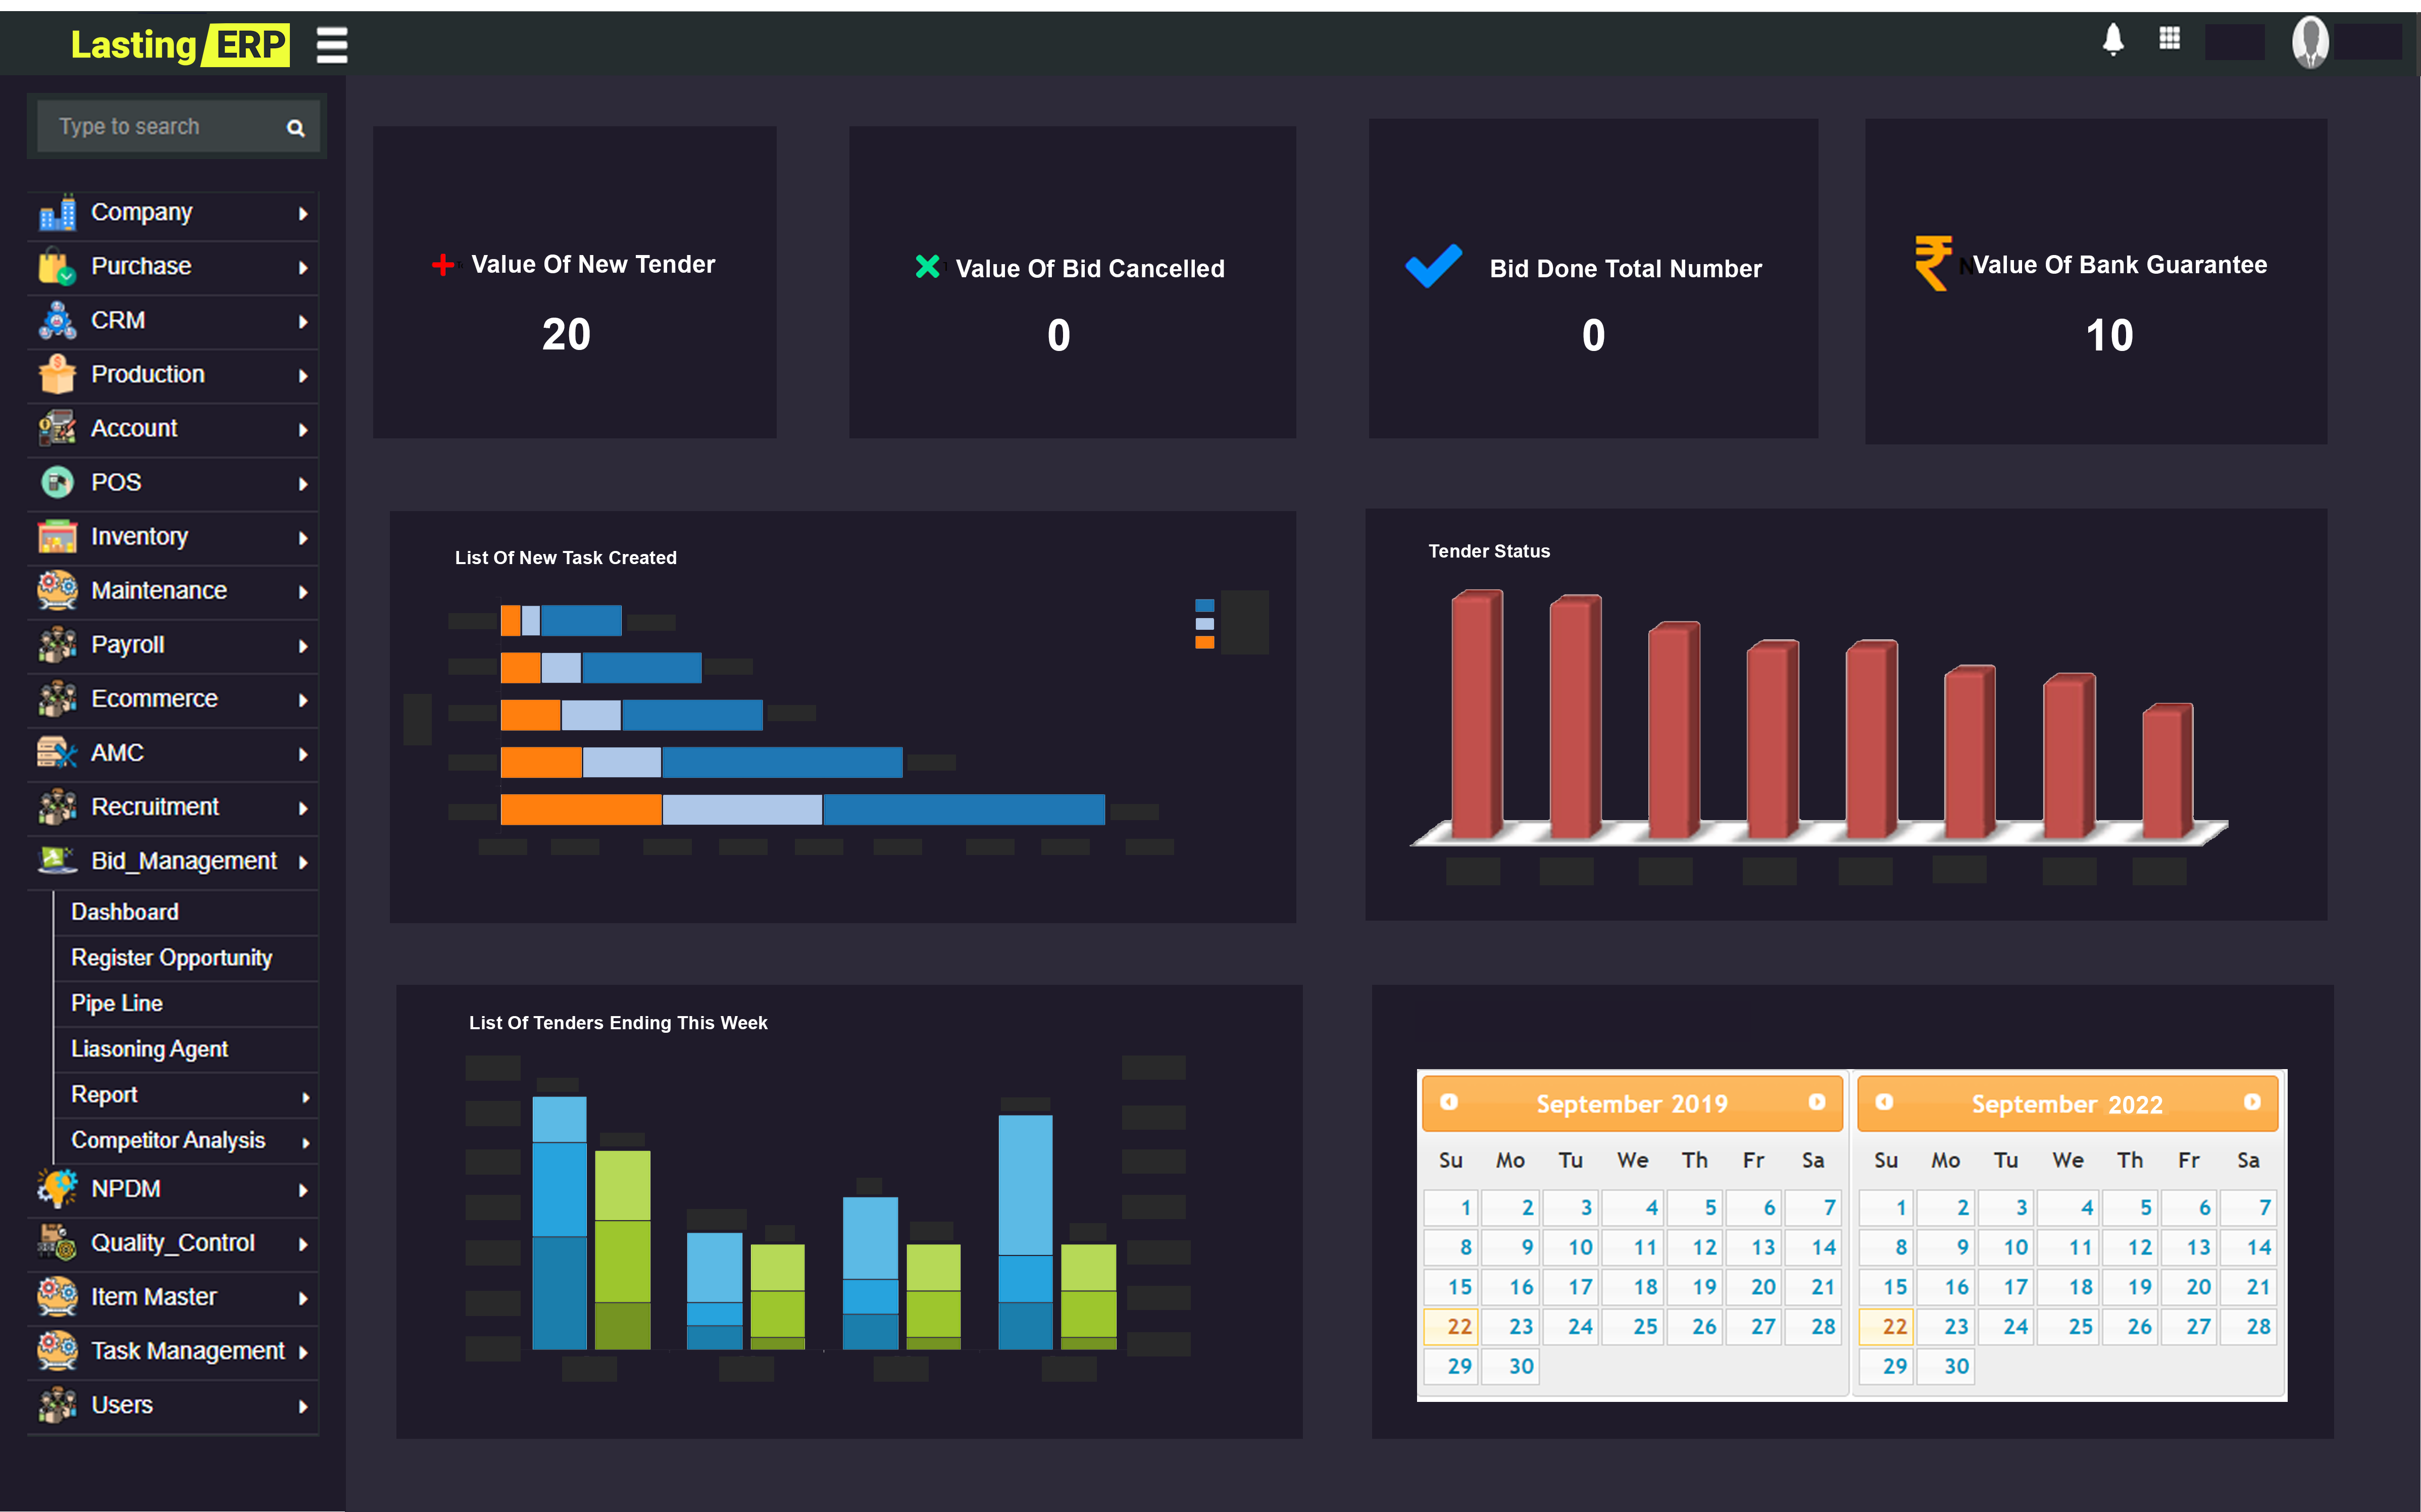
Task: Click the orange legend swatch in task chart
Action: [x=1204, y=643]
